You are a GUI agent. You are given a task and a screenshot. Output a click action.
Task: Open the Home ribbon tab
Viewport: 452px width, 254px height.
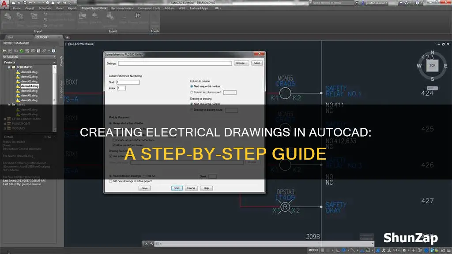[17, 8]
